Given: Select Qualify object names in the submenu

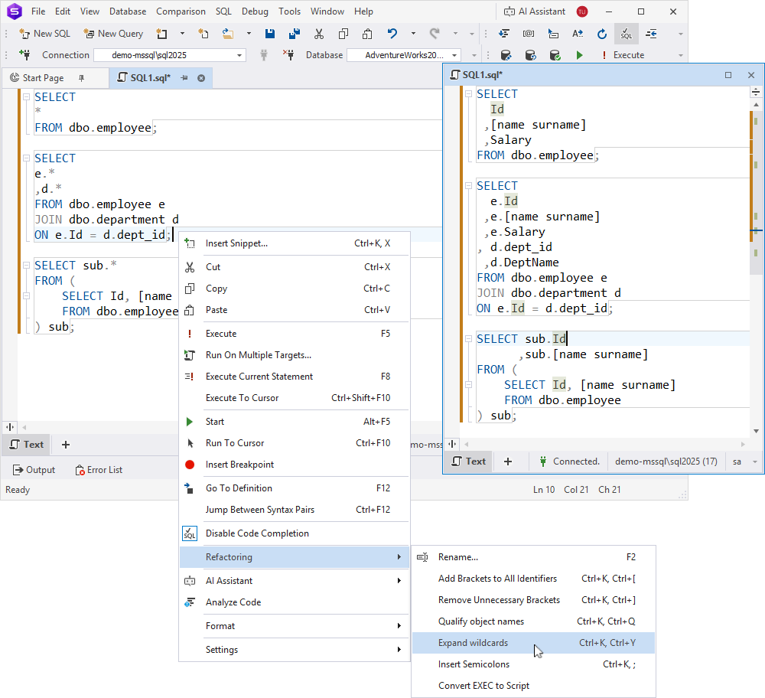Looking at the screenshot, I should pos(533,621).
